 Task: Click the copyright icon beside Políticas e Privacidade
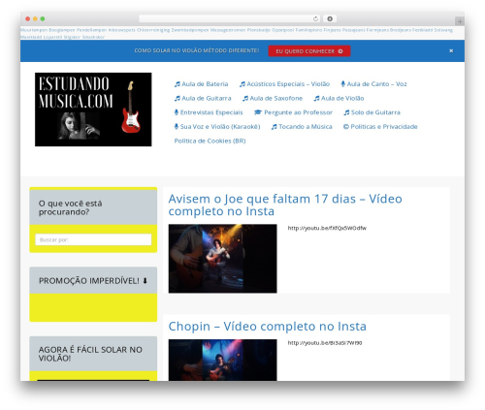(x=346, y=127)
